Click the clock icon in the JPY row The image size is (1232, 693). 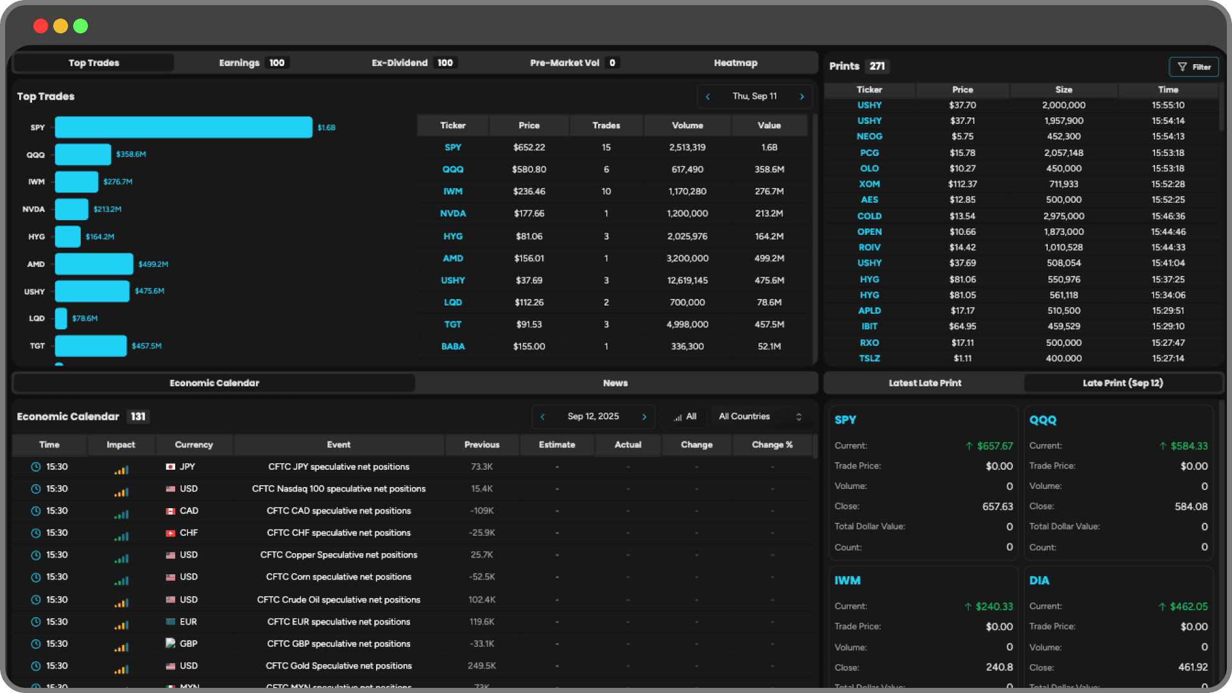coord(36,467)
